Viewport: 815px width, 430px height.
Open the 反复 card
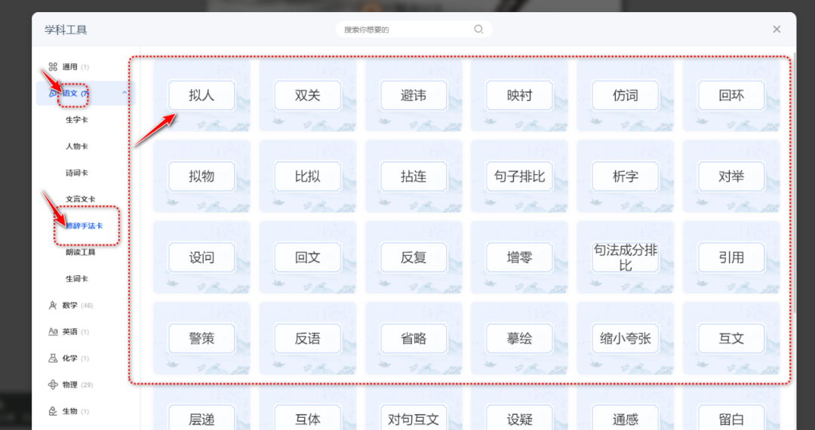[414, 257]
